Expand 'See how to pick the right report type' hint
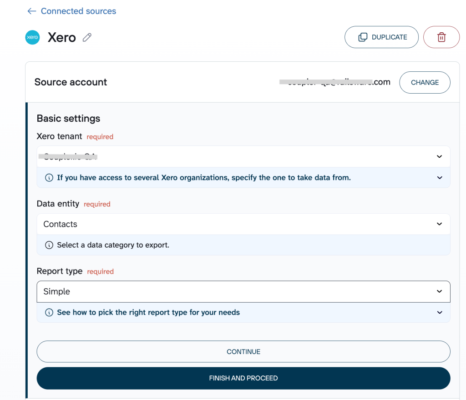Screen dimensions: 466x400 439,312
